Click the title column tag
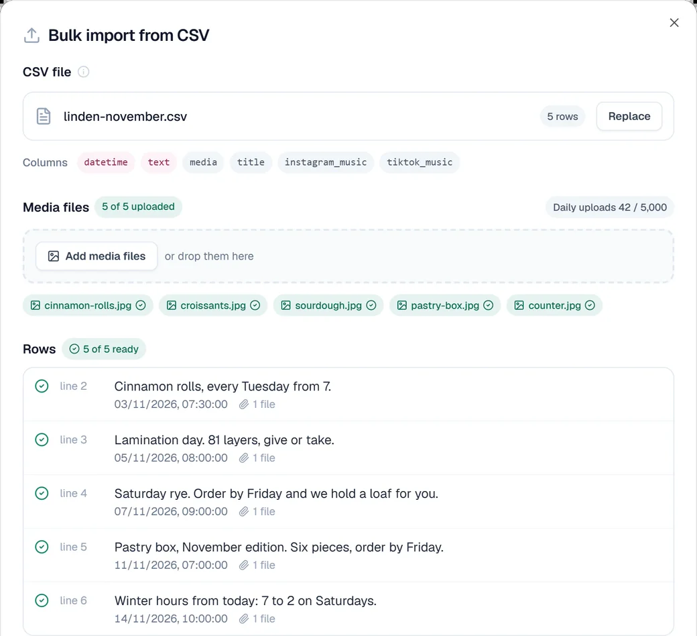 pos(251,162)
